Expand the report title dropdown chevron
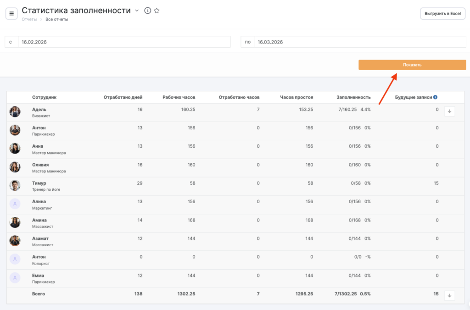 tap(137, 11)
